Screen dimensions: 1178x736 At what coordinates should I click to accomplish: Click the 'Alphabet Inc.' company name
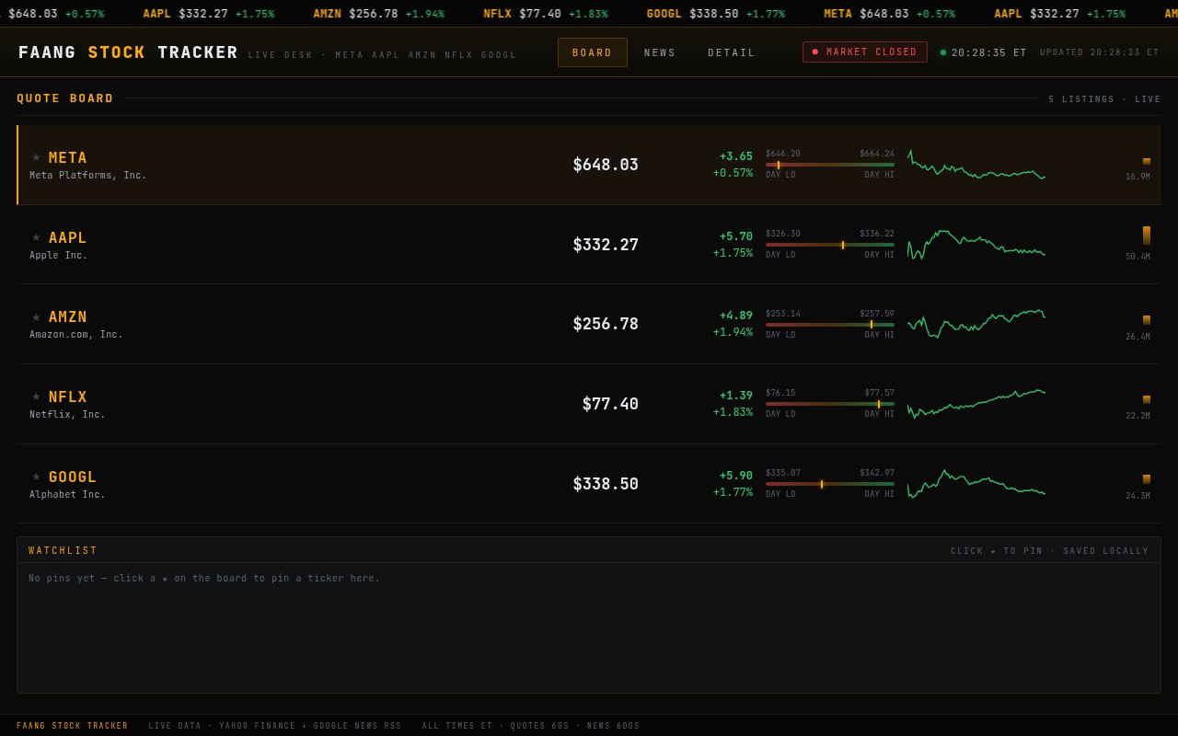pos(67,495)
